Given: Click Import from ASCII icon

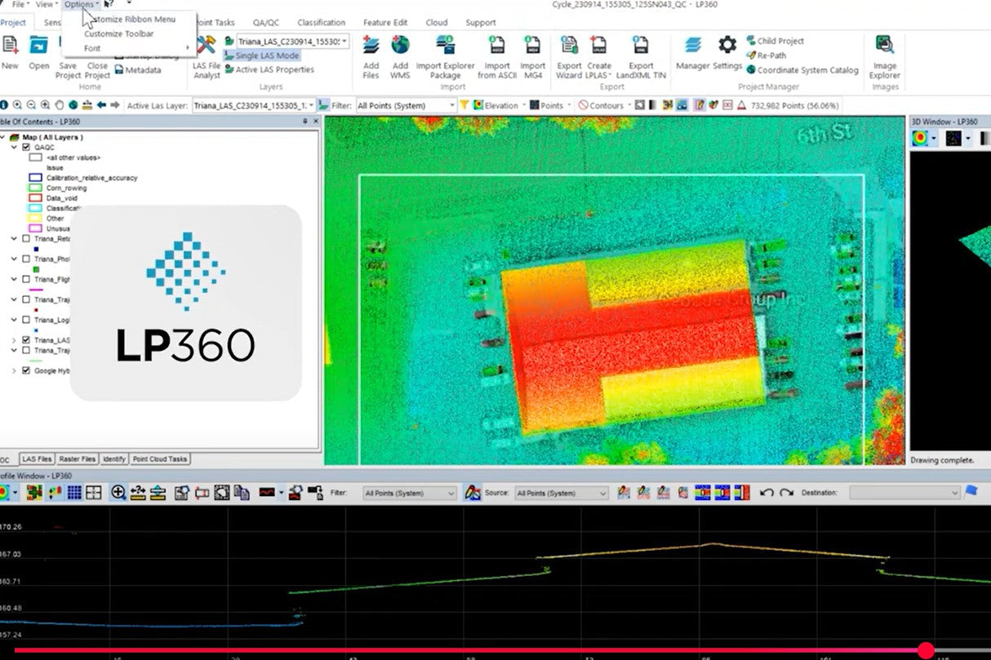Looking at the screenshot, I should [x=495, y=46].
